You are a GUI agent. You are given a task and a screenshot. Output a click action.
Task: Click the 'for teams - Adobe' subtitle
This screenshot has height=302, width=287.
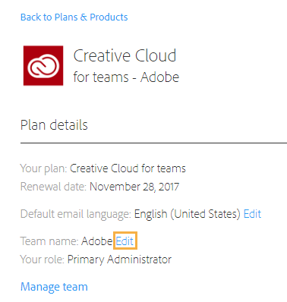coord(126,77)
